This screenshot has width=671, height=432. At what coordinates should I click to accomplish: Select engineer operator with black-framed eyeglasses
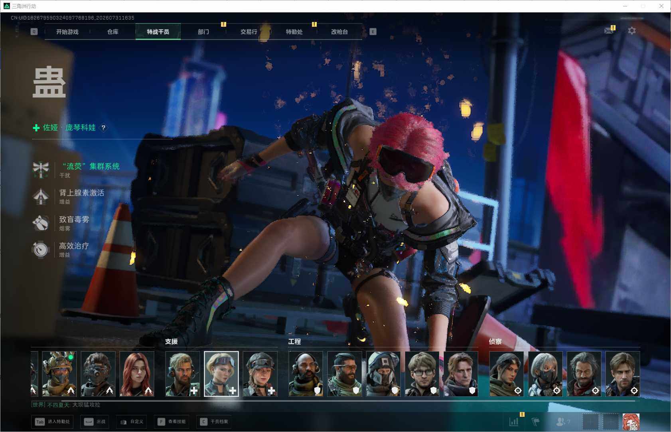click(422, 374)
